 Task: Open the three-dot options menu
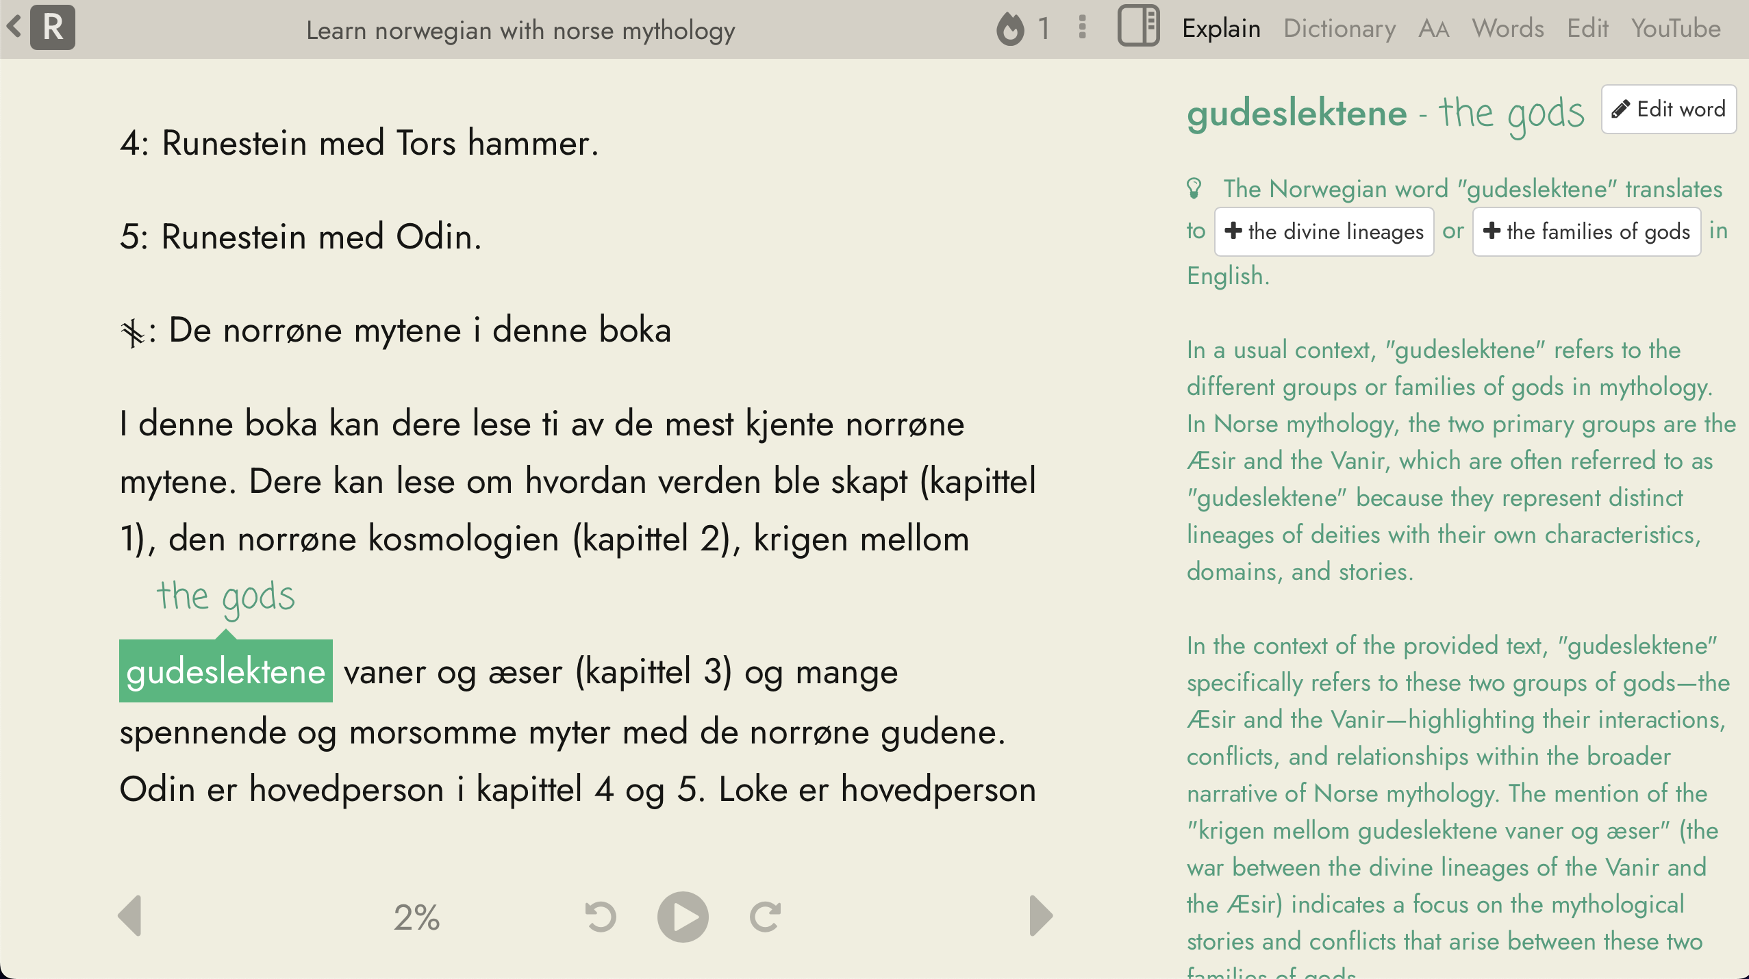coord(1082,27)
